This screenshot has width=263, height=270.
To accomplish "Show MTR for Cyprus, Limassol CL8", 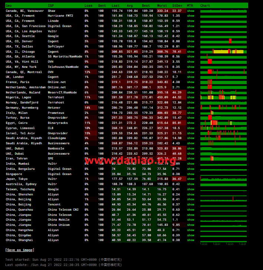I will coord(191,128).
